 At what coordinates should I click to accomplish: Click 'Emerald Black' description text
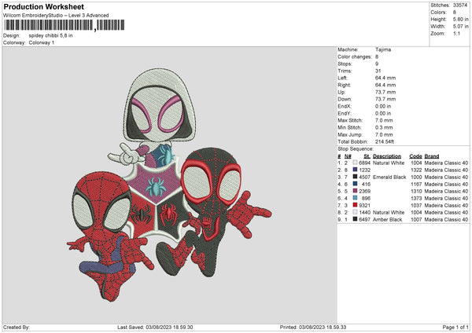pos(389,177)
